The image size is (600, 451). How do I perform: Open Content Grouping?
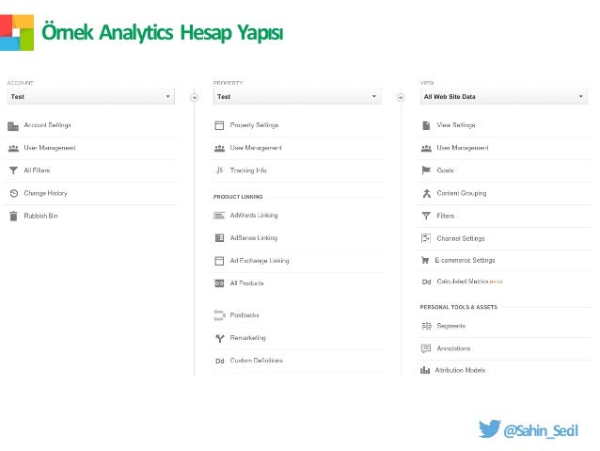(462, 193)
